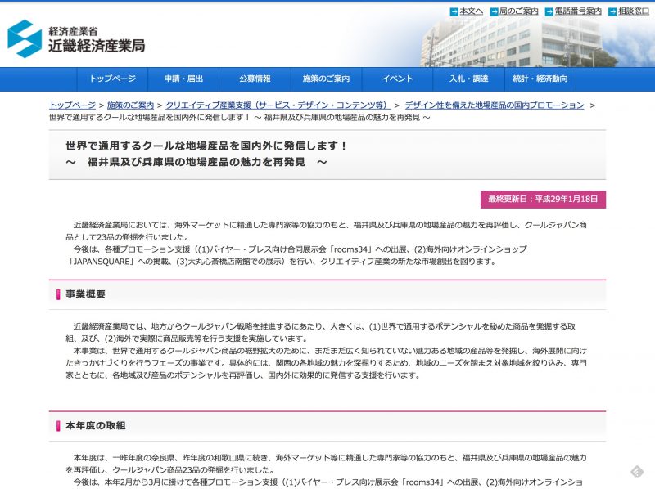655x489 pixels.
Task: Click the subtitle 福井県及び兵庫県の地場産品の魅力を再発見
Action: pyautogui.click(x=196, y=162)
